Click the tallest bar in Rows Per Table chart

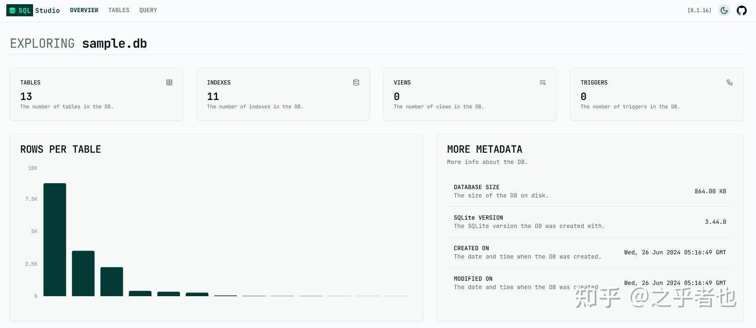point(55,239)
